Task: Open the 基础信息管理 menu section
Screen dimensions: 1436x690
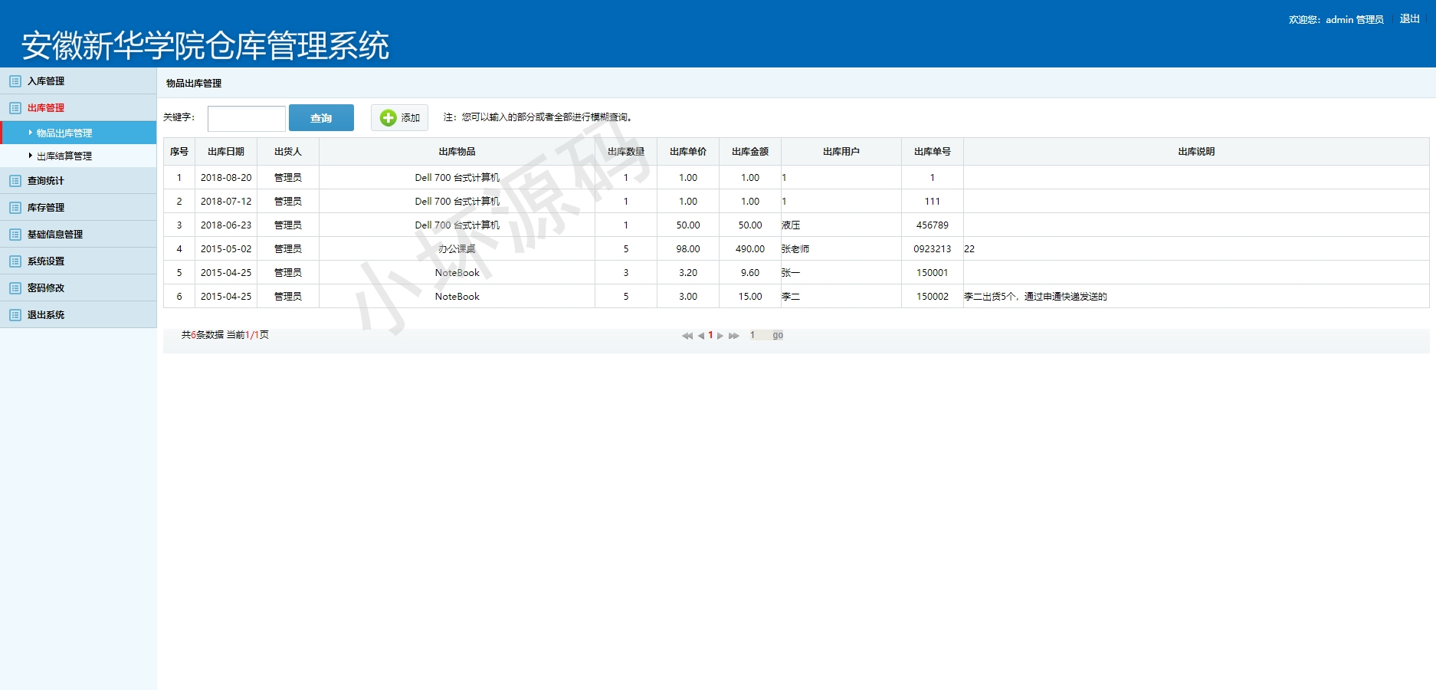Action: pos(78,235)
